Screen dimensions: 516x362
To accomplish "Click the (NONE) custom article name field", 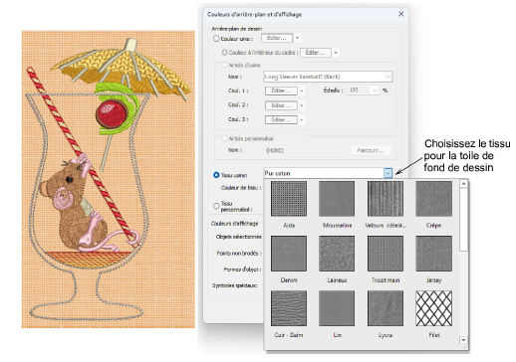I will pos(305,150).
